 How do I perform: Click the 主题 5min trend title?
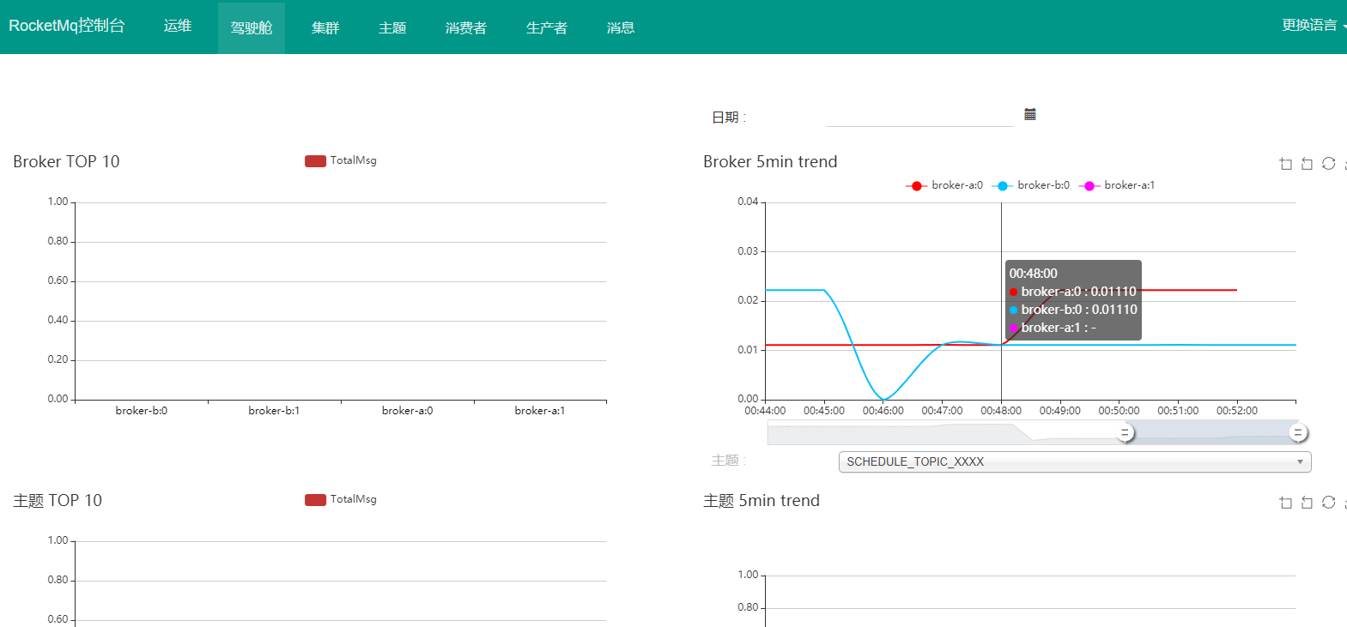point(761,500)
